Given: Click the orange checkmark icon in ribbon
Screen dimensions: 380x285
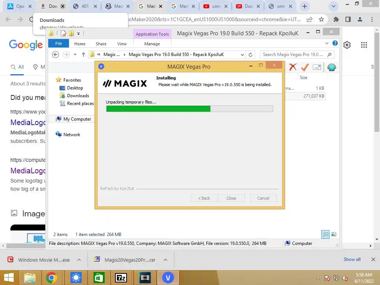Looking at the screenshot, I should point(305,67).
